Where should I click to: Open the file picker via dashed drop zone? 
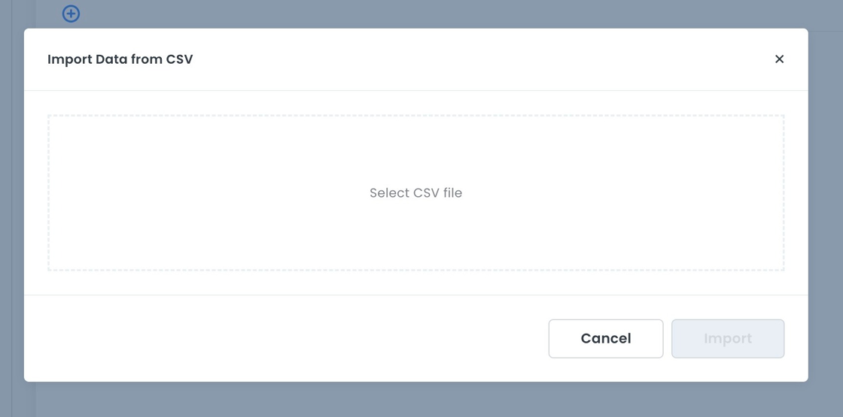415,192
